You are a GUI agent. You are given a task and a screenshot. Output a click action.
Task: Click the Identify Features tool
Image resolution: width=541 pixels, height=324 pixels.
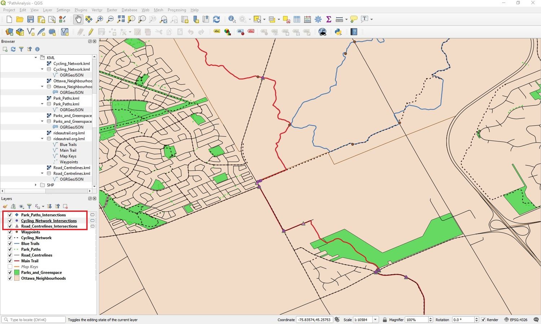231,19
